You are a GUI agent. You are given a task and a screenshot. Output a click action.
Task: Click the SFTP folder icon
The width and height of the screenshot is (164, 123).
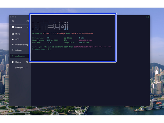tap(13, 39)
